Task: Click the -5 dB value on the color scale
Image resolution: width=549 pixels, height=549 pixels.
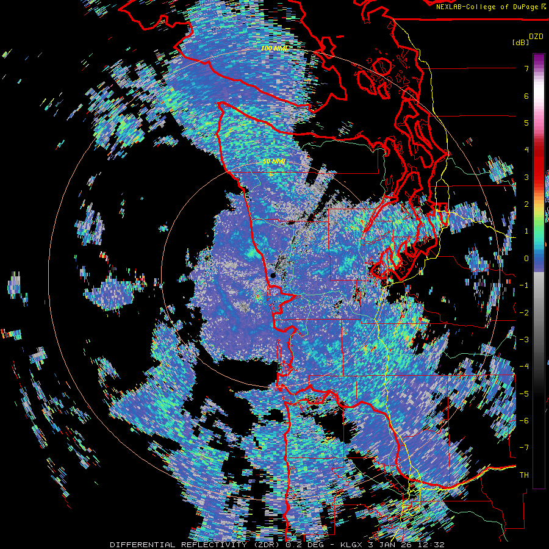Action: (x=524, y=394)
